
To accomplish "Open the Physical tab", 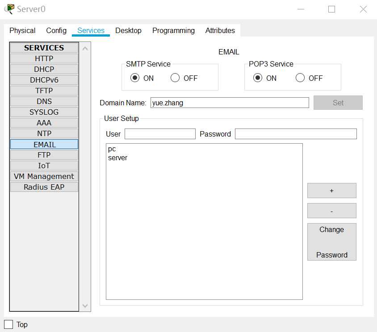I will click(22, 30).
